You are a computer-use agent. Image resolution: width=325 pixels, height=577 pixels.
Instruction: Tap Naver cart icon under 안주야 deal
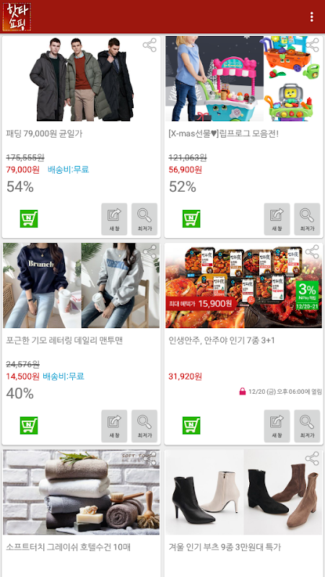click(x=191, y=426)
